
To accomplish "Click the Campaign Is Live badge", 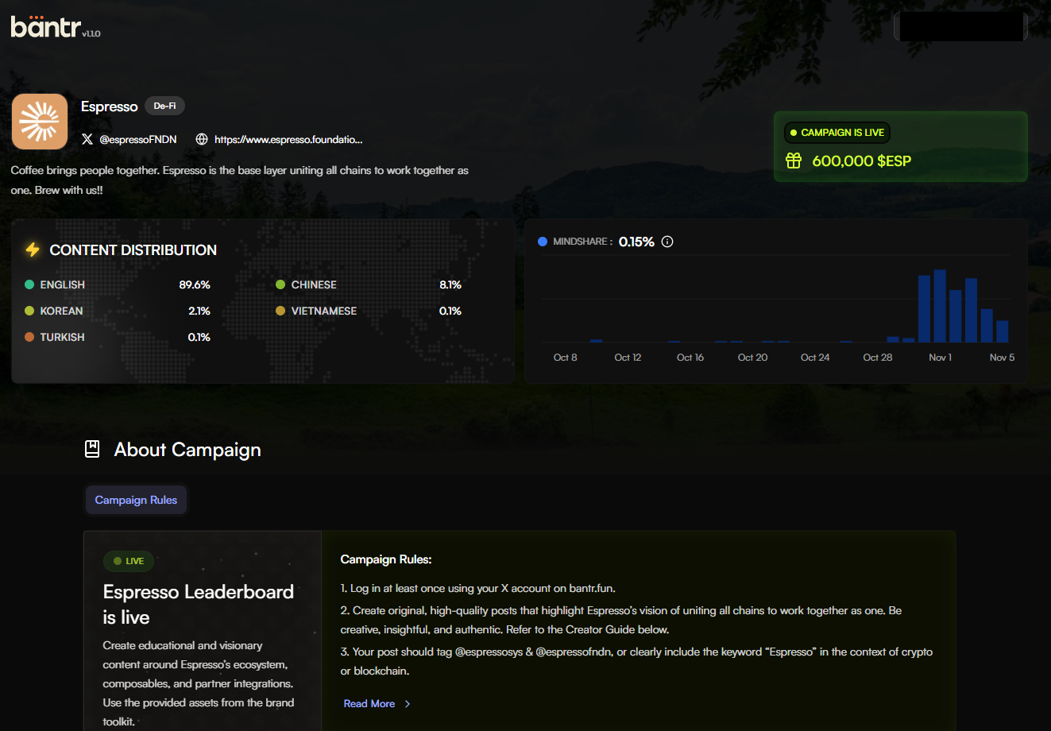I will pyautogui.click(x=837, y=133).
